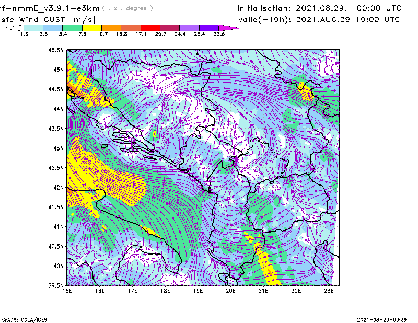
Task: Select the green legend swatch
Action: coord(72,28)
